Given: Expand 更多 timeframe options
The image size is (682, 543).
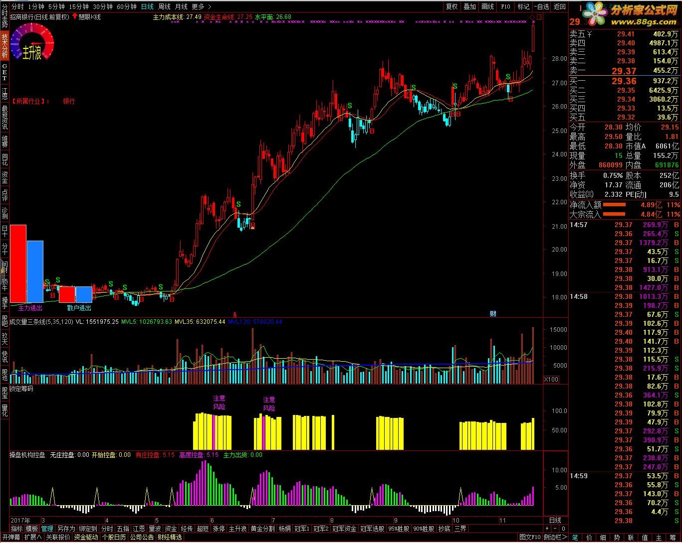Looking at the screenshot, I should 198,6.
